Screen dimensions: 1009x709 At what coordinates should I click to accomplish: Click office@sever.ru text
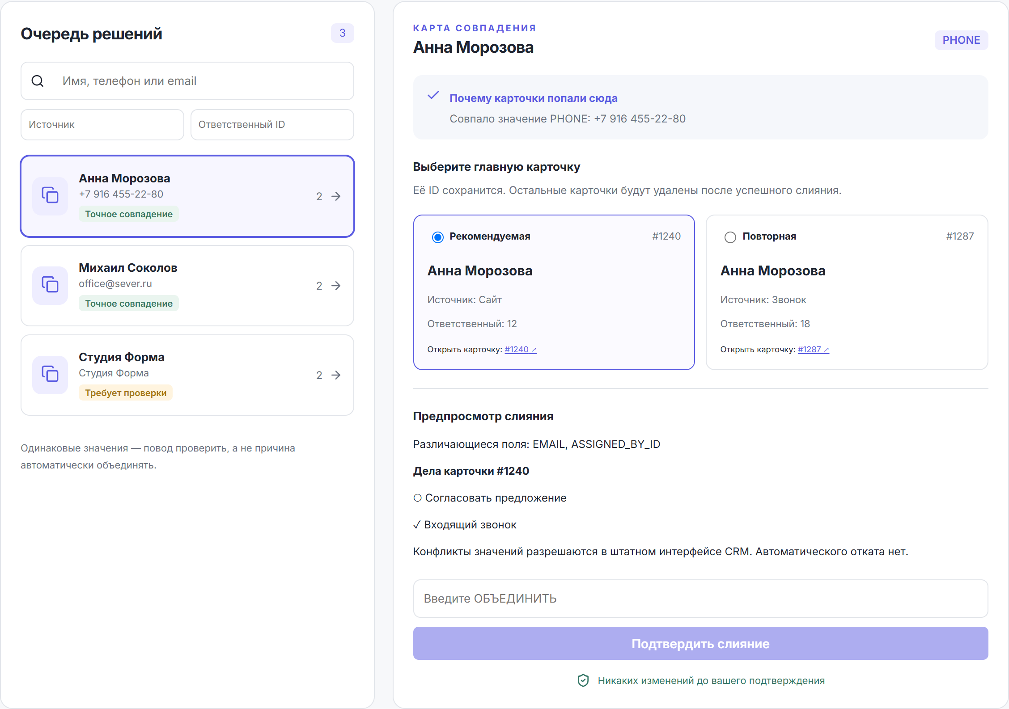pyautogui.click(x=115, y=284)
